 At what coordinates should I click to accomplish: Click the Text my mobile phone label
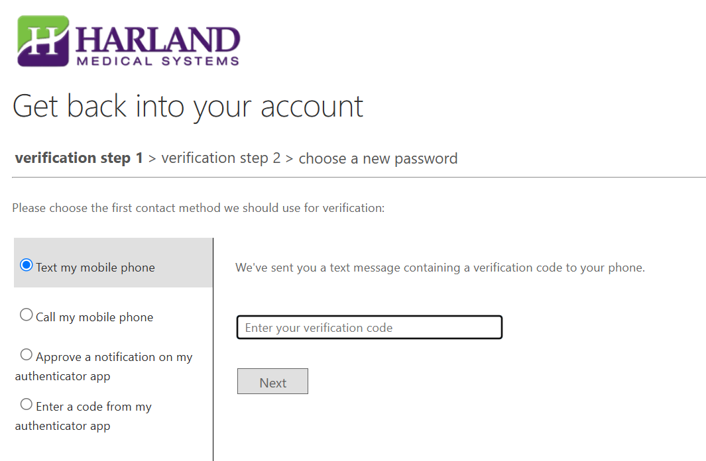coord(95,268)
